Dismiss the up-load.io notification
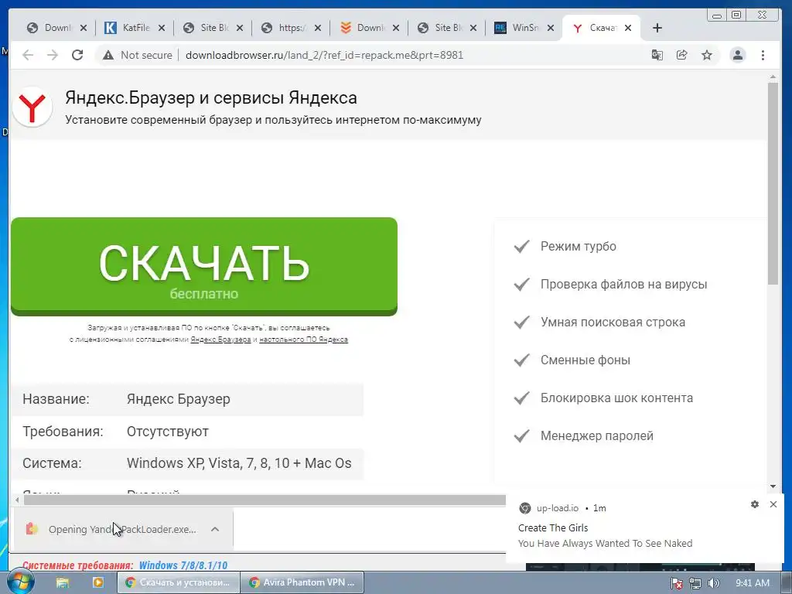792x594 pixels. (x=773, y=504)
